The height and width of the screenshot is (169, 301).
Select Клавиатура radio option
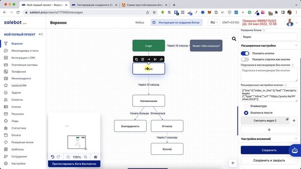246,106
